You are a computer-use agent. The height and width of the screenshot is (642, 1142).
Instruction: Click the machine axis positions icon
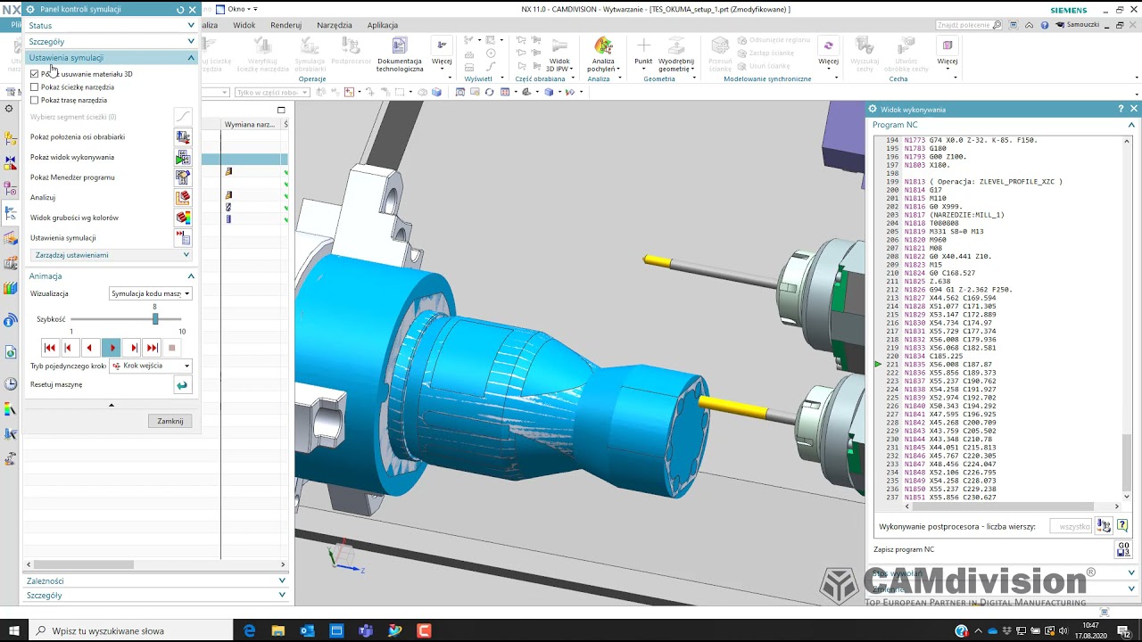point(183,137)
